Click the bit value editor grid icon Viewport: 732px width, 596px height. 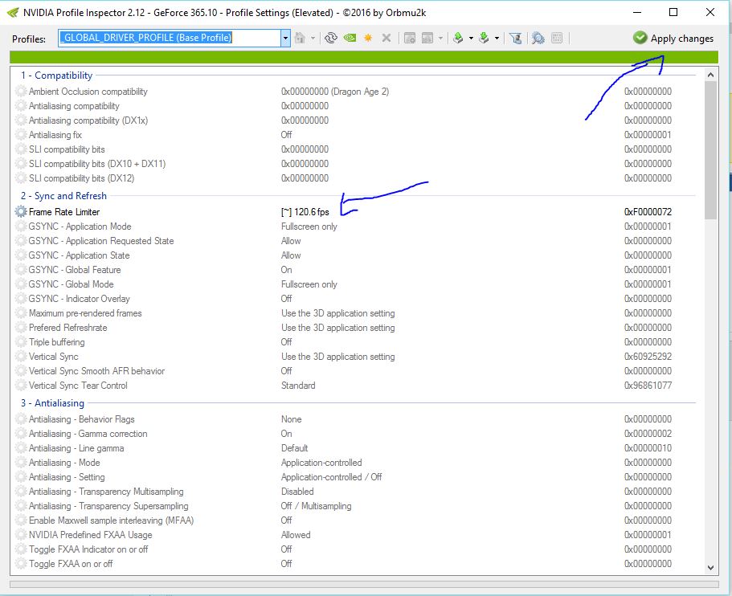pyautogui.click(x=557, y=38)
